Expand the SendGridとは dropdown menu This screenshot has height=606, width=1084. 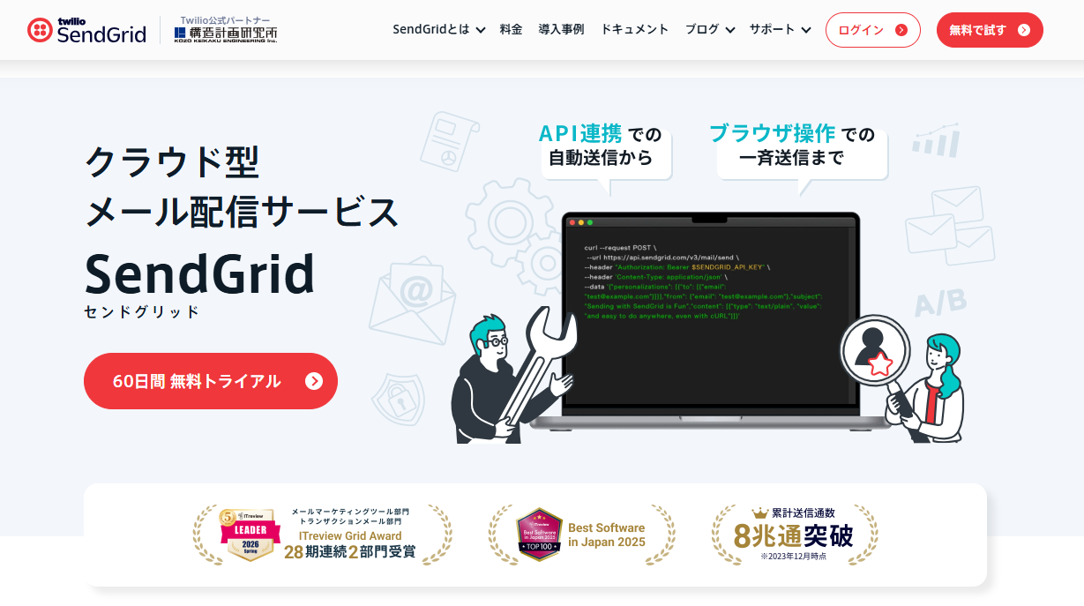[439, 29]
